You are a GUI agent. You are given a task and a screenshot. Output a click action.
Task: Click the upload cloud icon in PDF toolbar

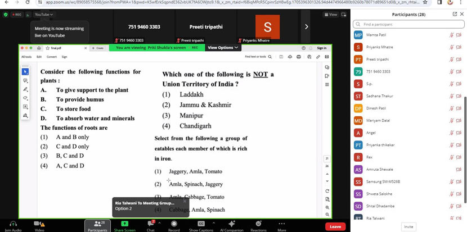(x=290, y=57)
